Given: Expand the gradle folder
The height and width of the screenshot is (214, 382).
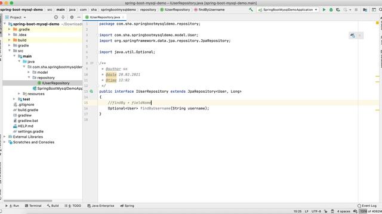Looking at the screenshot, I should click(x=10, y=45).
